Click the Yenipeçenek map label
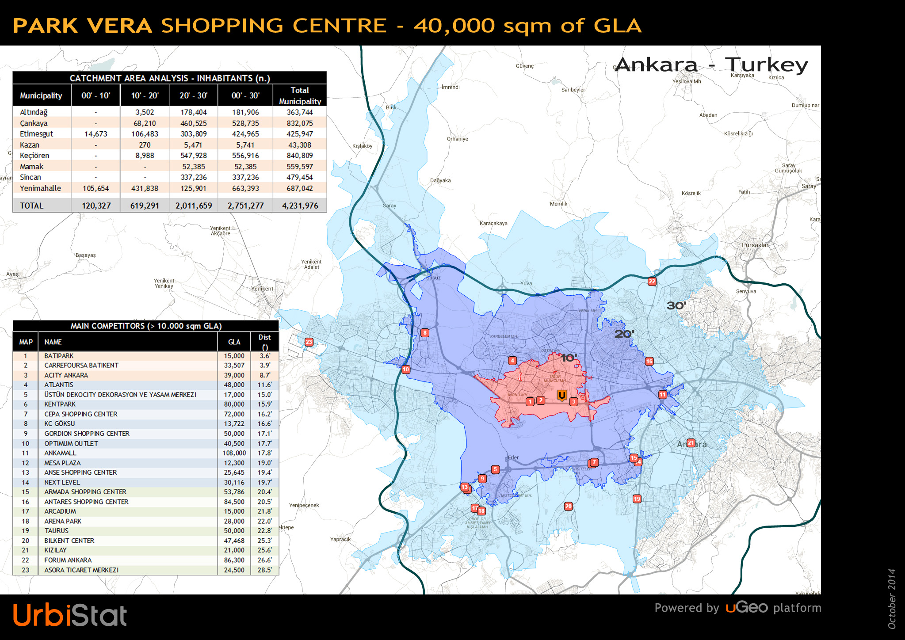Image resolution: width=905 pixels, height=640 pixels. click(304, 505)
